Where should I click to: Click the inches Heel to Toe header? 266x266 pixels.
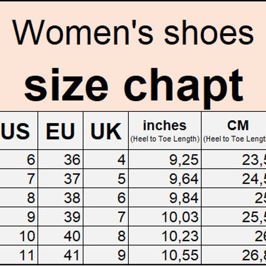point(165,131)
